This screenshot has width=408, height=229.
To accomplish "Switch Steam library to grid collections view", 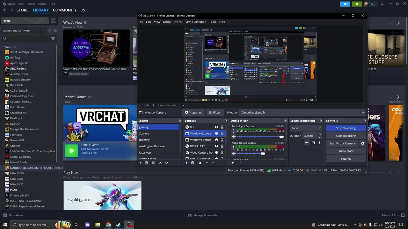I will point(53,21).
